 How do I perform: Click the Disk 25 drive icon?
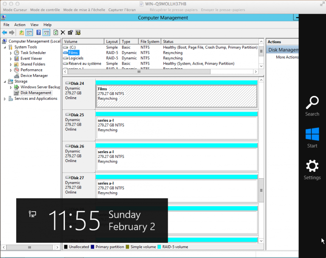(68, 115)
